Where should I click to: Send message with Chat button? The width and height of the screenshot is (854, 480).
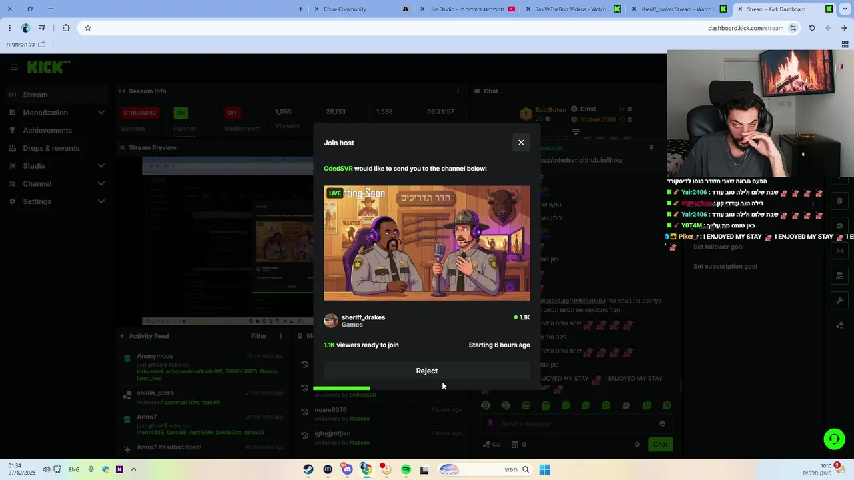(660, 445)
